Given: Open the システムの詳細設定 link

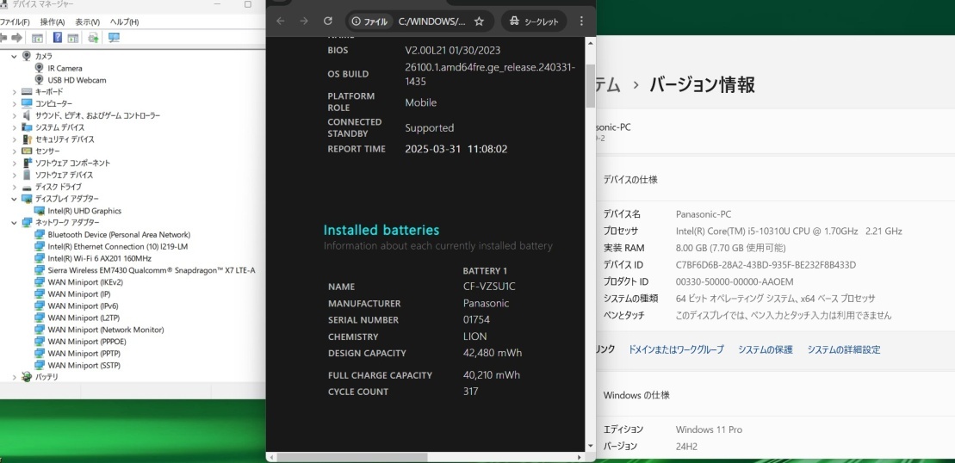Looking at the screenshot, I should point(843,349).
